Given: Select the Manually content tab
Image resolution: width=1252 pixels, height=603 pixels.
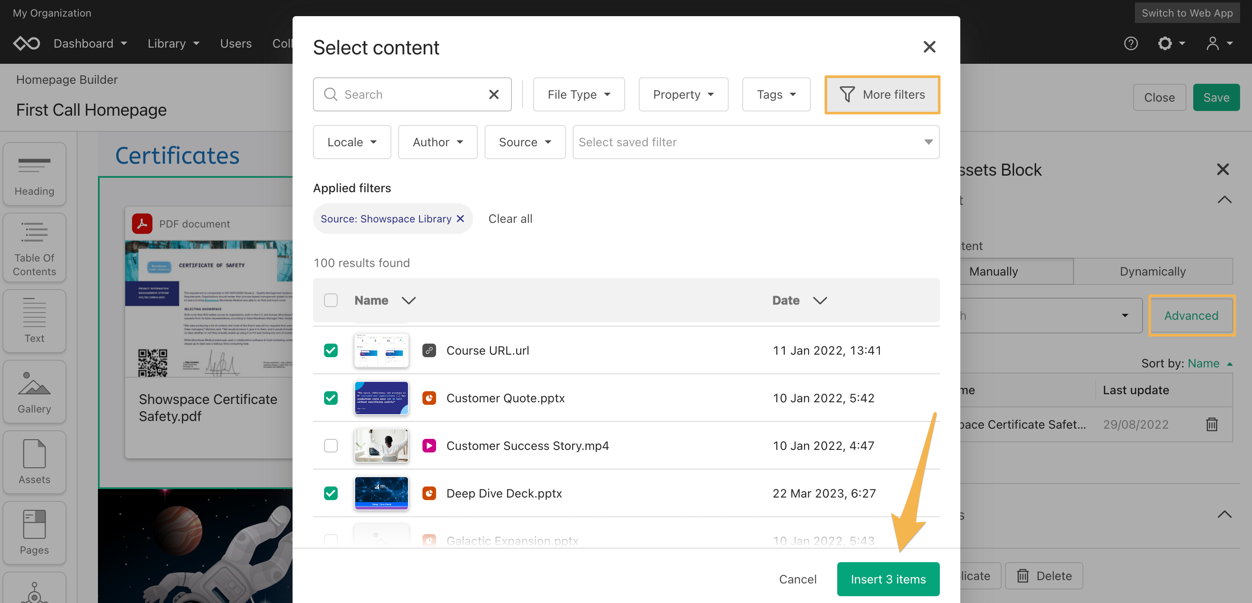Looking at the screenshot, I should tap(1016, 271).
